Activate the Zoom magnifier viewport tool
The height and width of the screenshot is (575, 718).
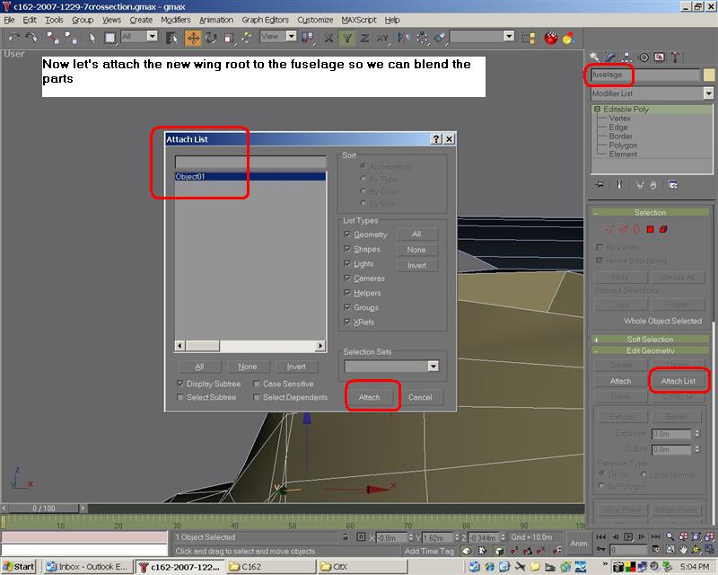[x=670, y=536]
